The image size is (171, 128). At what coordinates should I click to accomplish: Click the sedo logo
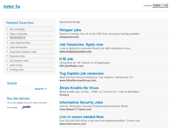pyautogui.click(x=26, y=107)
